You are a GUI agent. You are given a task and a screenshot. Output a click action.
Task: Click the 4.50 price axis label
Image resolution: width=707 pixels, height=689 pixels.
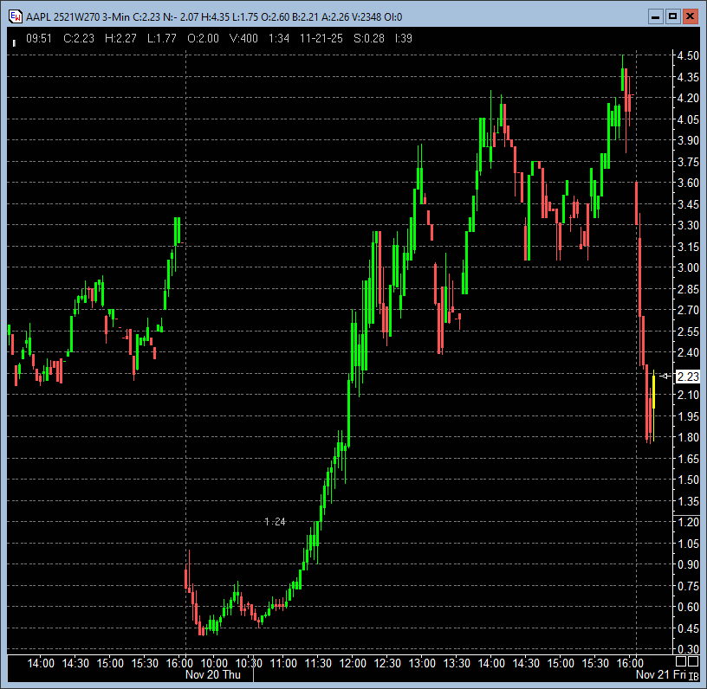688,55
